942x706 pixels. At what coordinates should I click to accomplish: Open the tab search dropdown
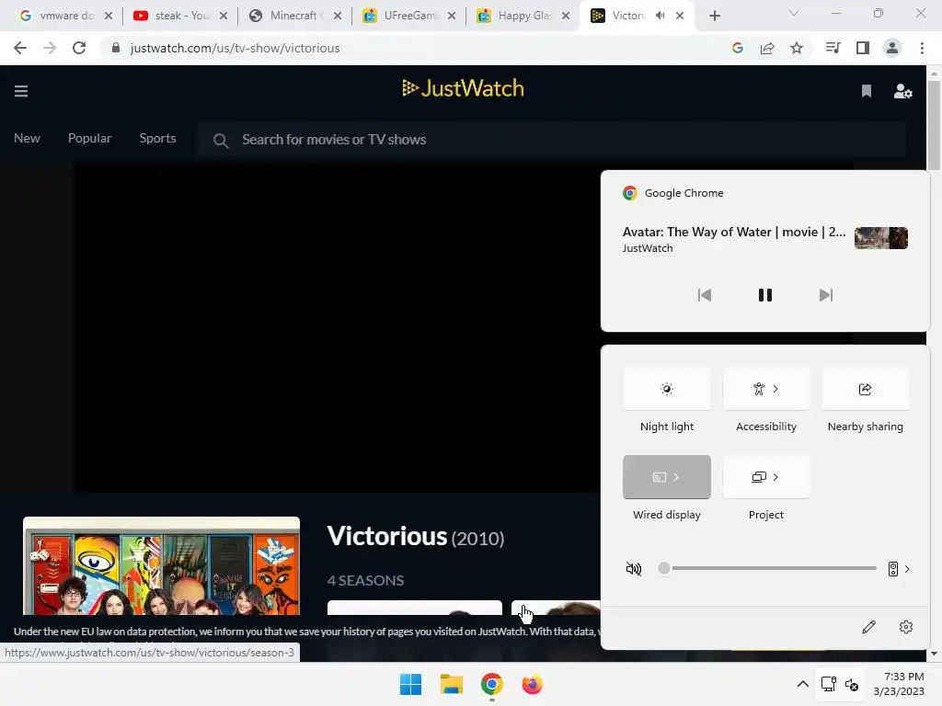click(794, 13)
